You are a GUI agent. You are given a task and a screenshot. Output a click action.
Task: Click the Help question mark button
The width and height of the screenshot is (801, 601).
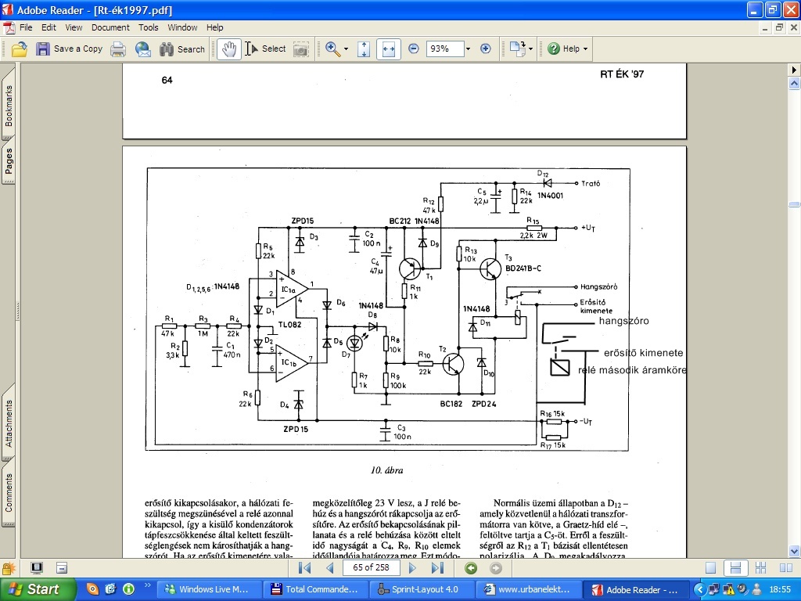563,49
